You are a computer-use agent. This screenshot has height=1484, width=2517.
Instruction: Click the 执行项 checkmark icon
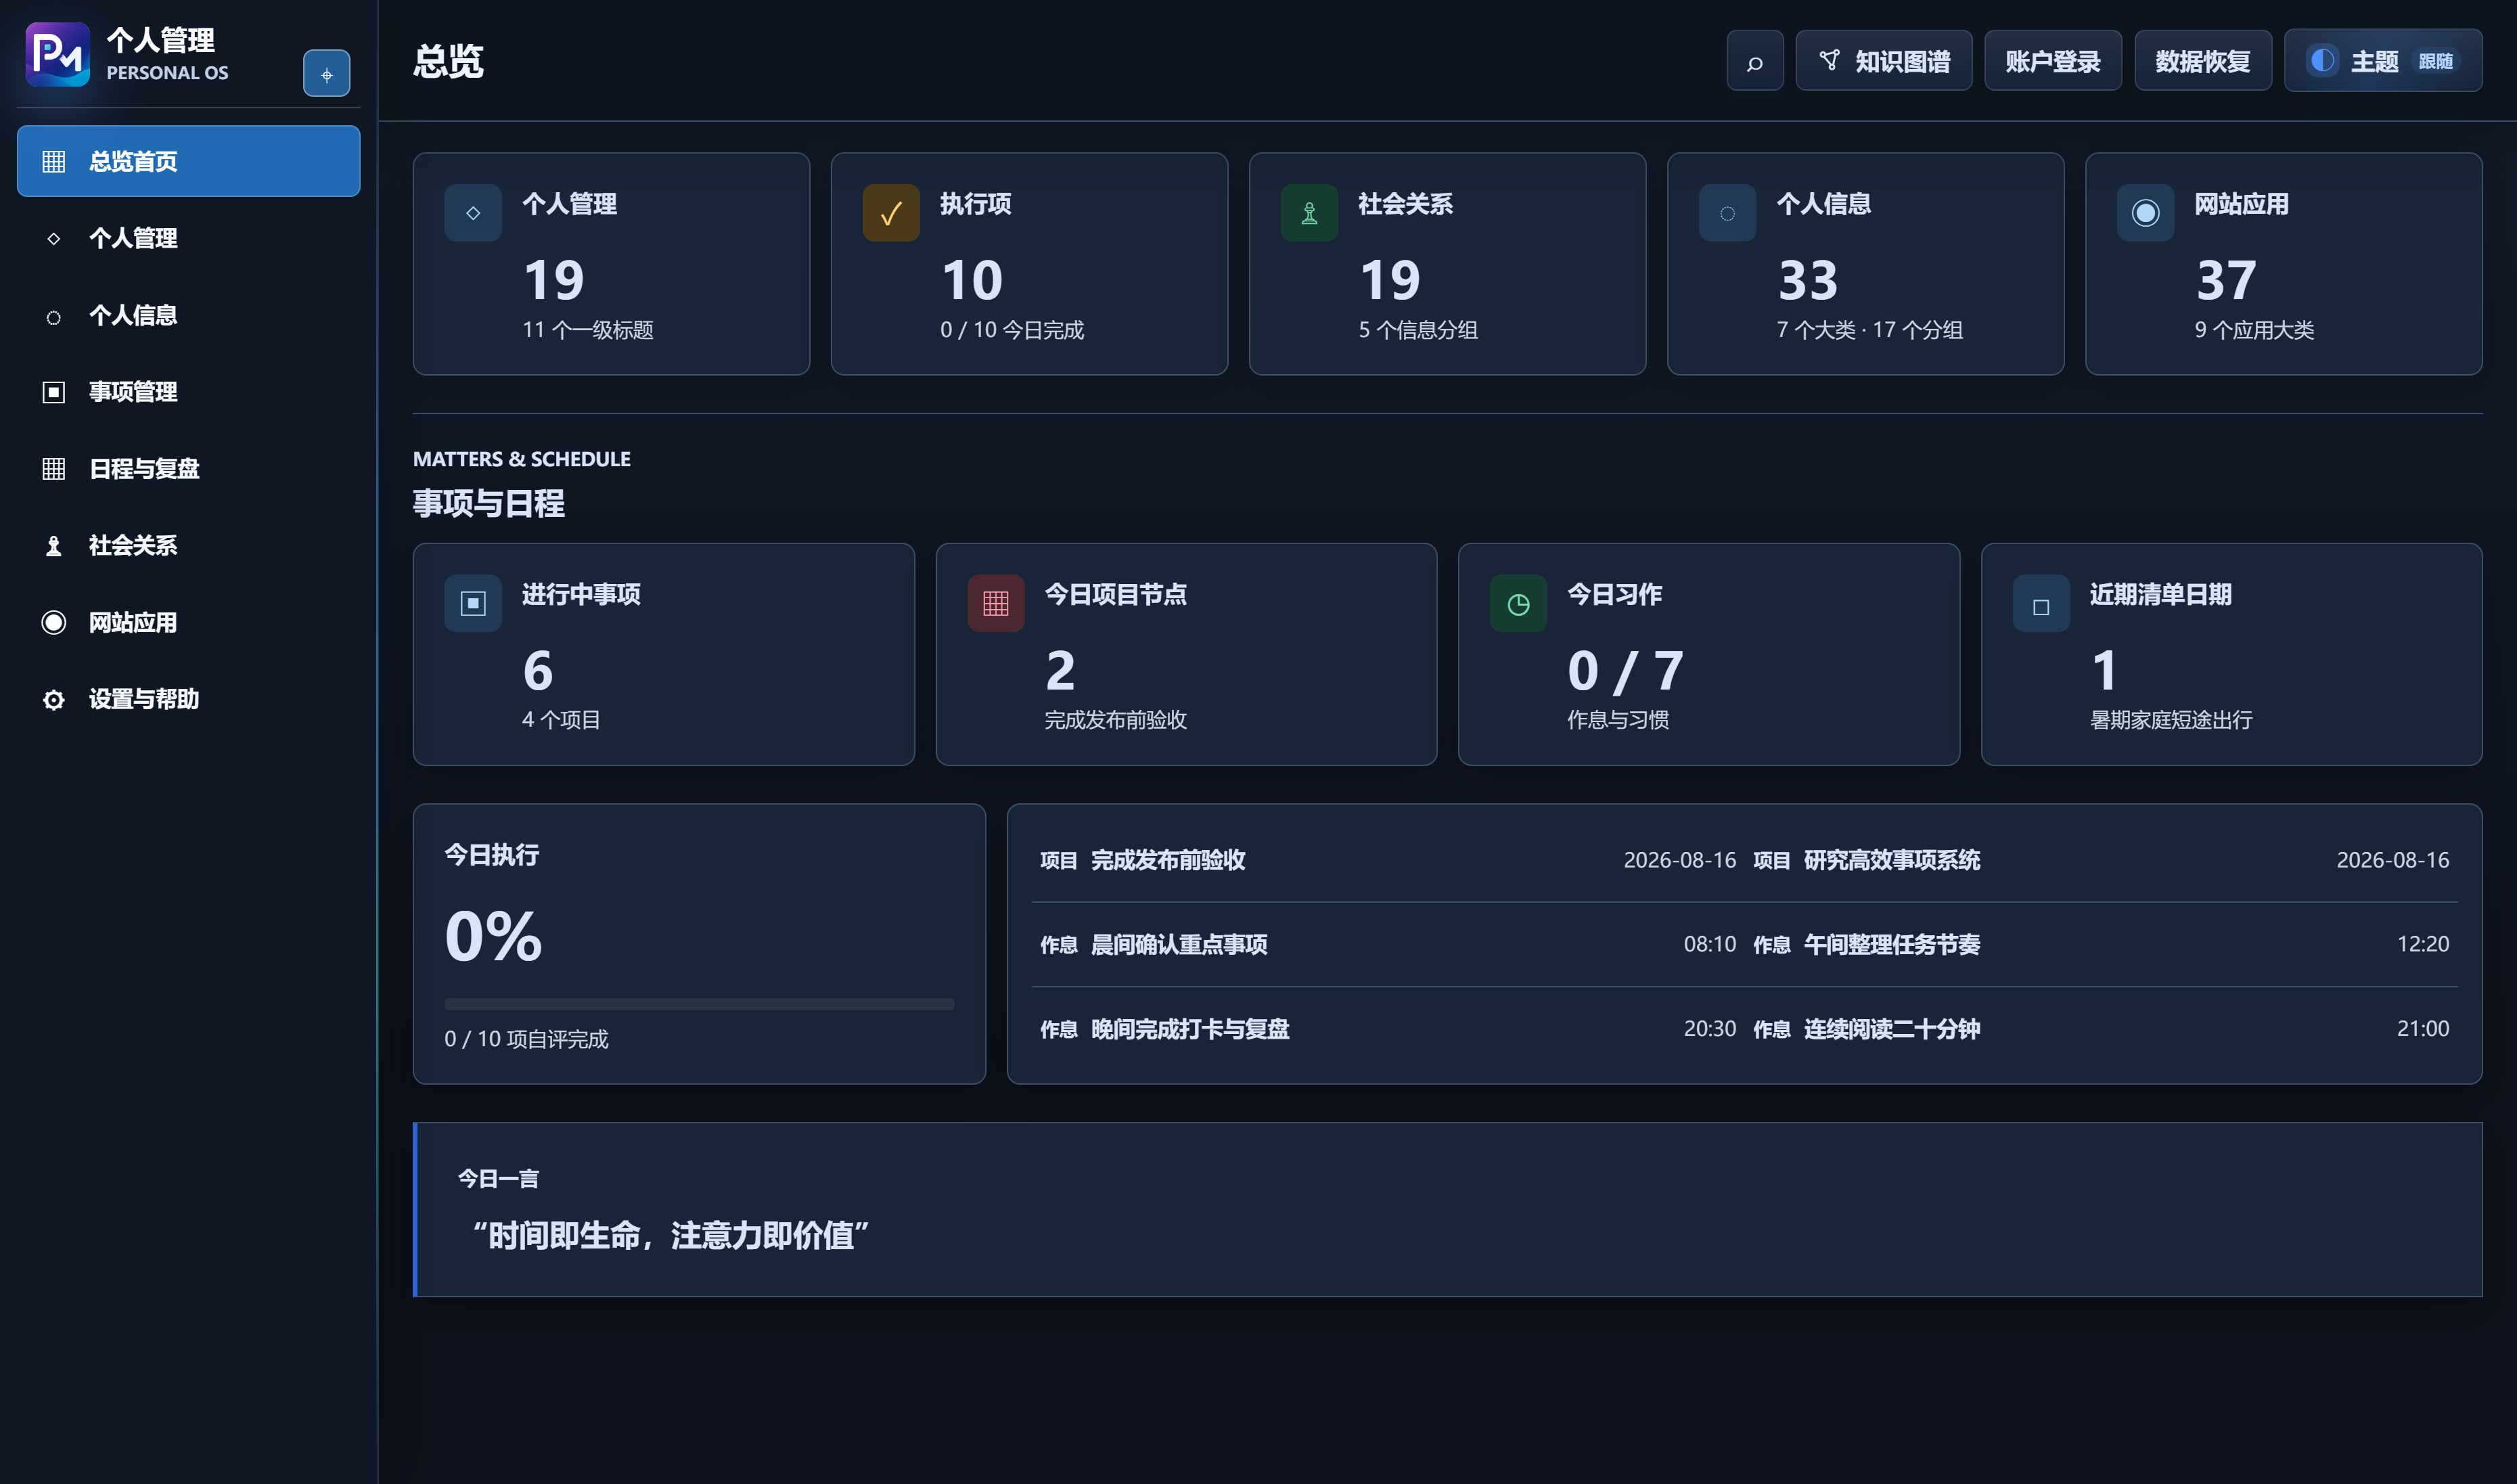[890, 213]
